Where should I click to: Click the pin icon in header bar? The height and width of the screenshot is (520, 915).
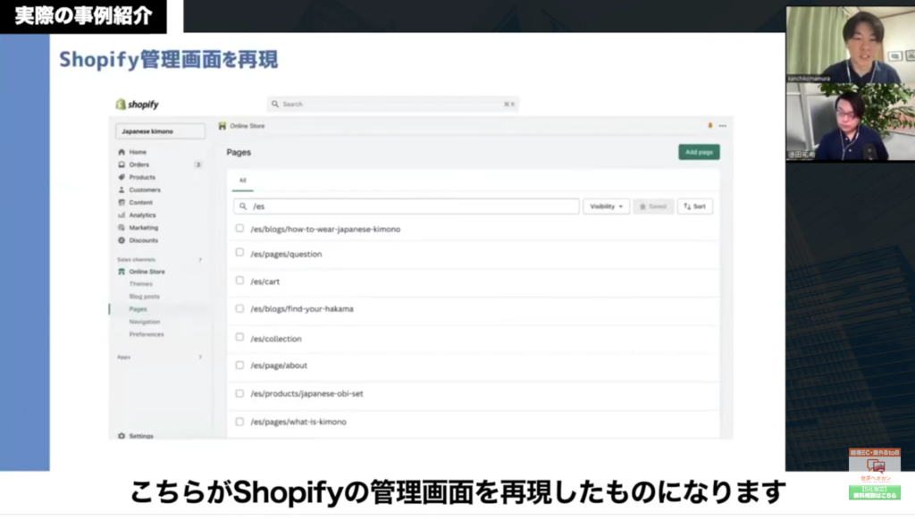coord(710,125)
